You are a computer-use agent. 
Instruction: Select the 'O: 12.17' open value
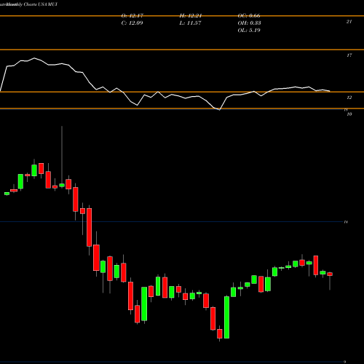132,16
